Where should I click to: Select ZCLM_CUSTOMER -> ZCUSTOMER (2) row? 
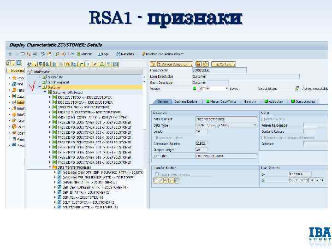[x=89, y=202]
